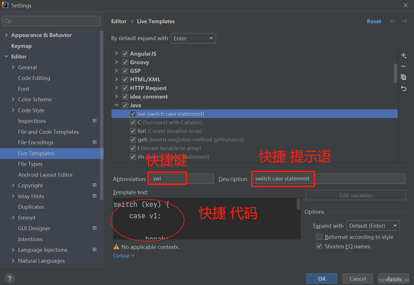Click the settings sidebar scrollbar

click(101, 115)
